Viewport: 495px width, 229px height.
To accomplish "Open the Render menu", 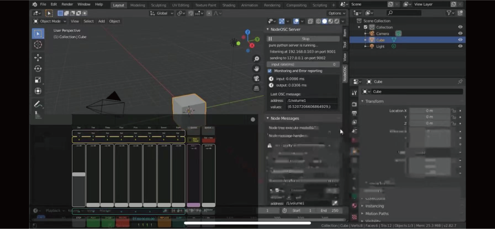I will [67, 4].
